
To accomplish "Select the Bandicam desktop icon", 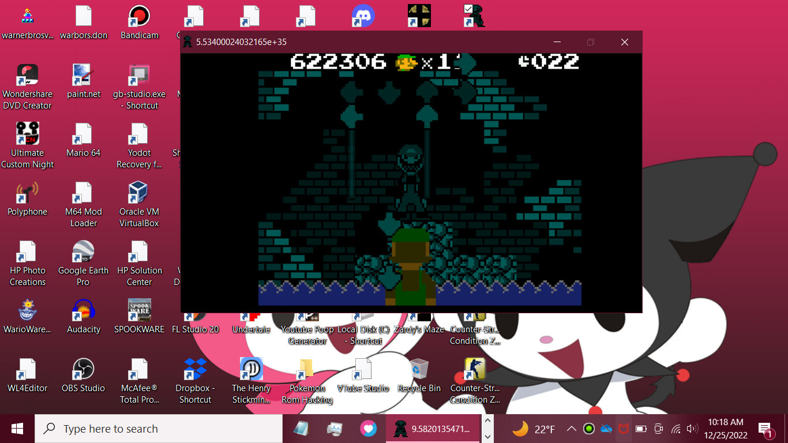I will coord(139,23).
